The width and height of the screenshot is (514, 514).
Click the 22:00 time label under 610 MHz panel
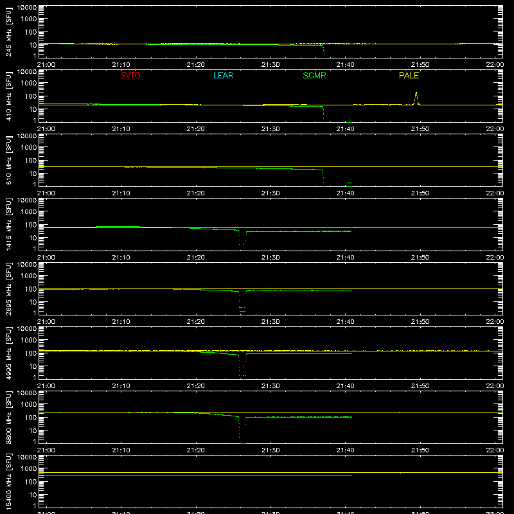(x=495, y=193)
